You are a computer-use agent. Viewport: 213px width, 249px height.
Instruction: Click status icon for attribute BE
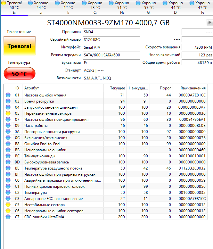(8, 168)
